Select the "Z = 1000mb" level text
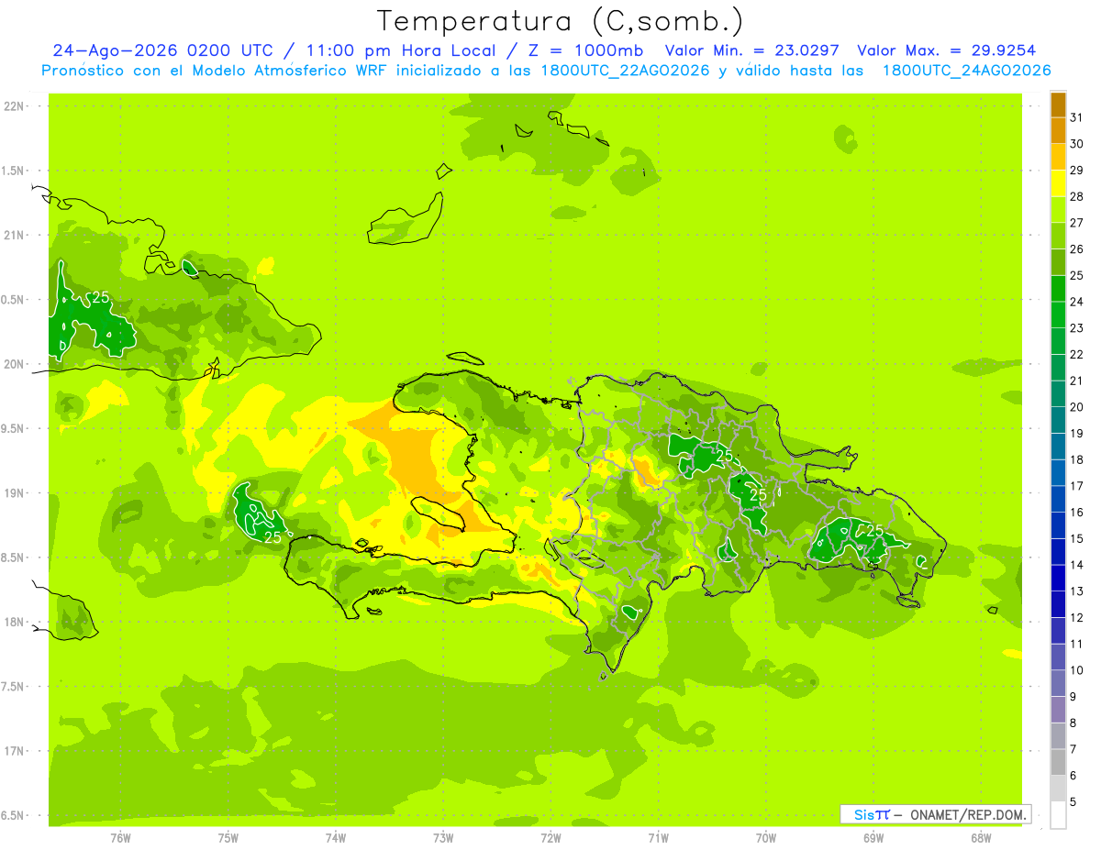1101x850 pixels. 587,50
